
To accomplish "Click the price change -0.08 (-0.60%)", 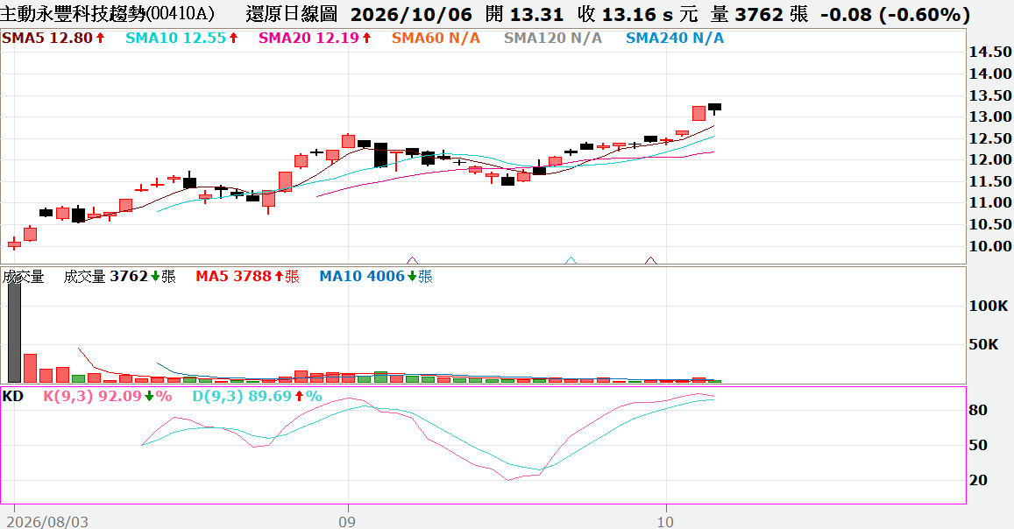I will point(895,14).
